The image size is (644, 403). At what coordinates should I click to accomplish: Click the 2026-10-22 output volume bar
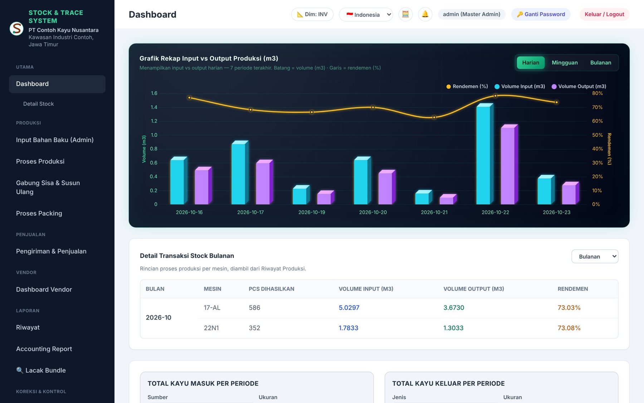point(509,164)
